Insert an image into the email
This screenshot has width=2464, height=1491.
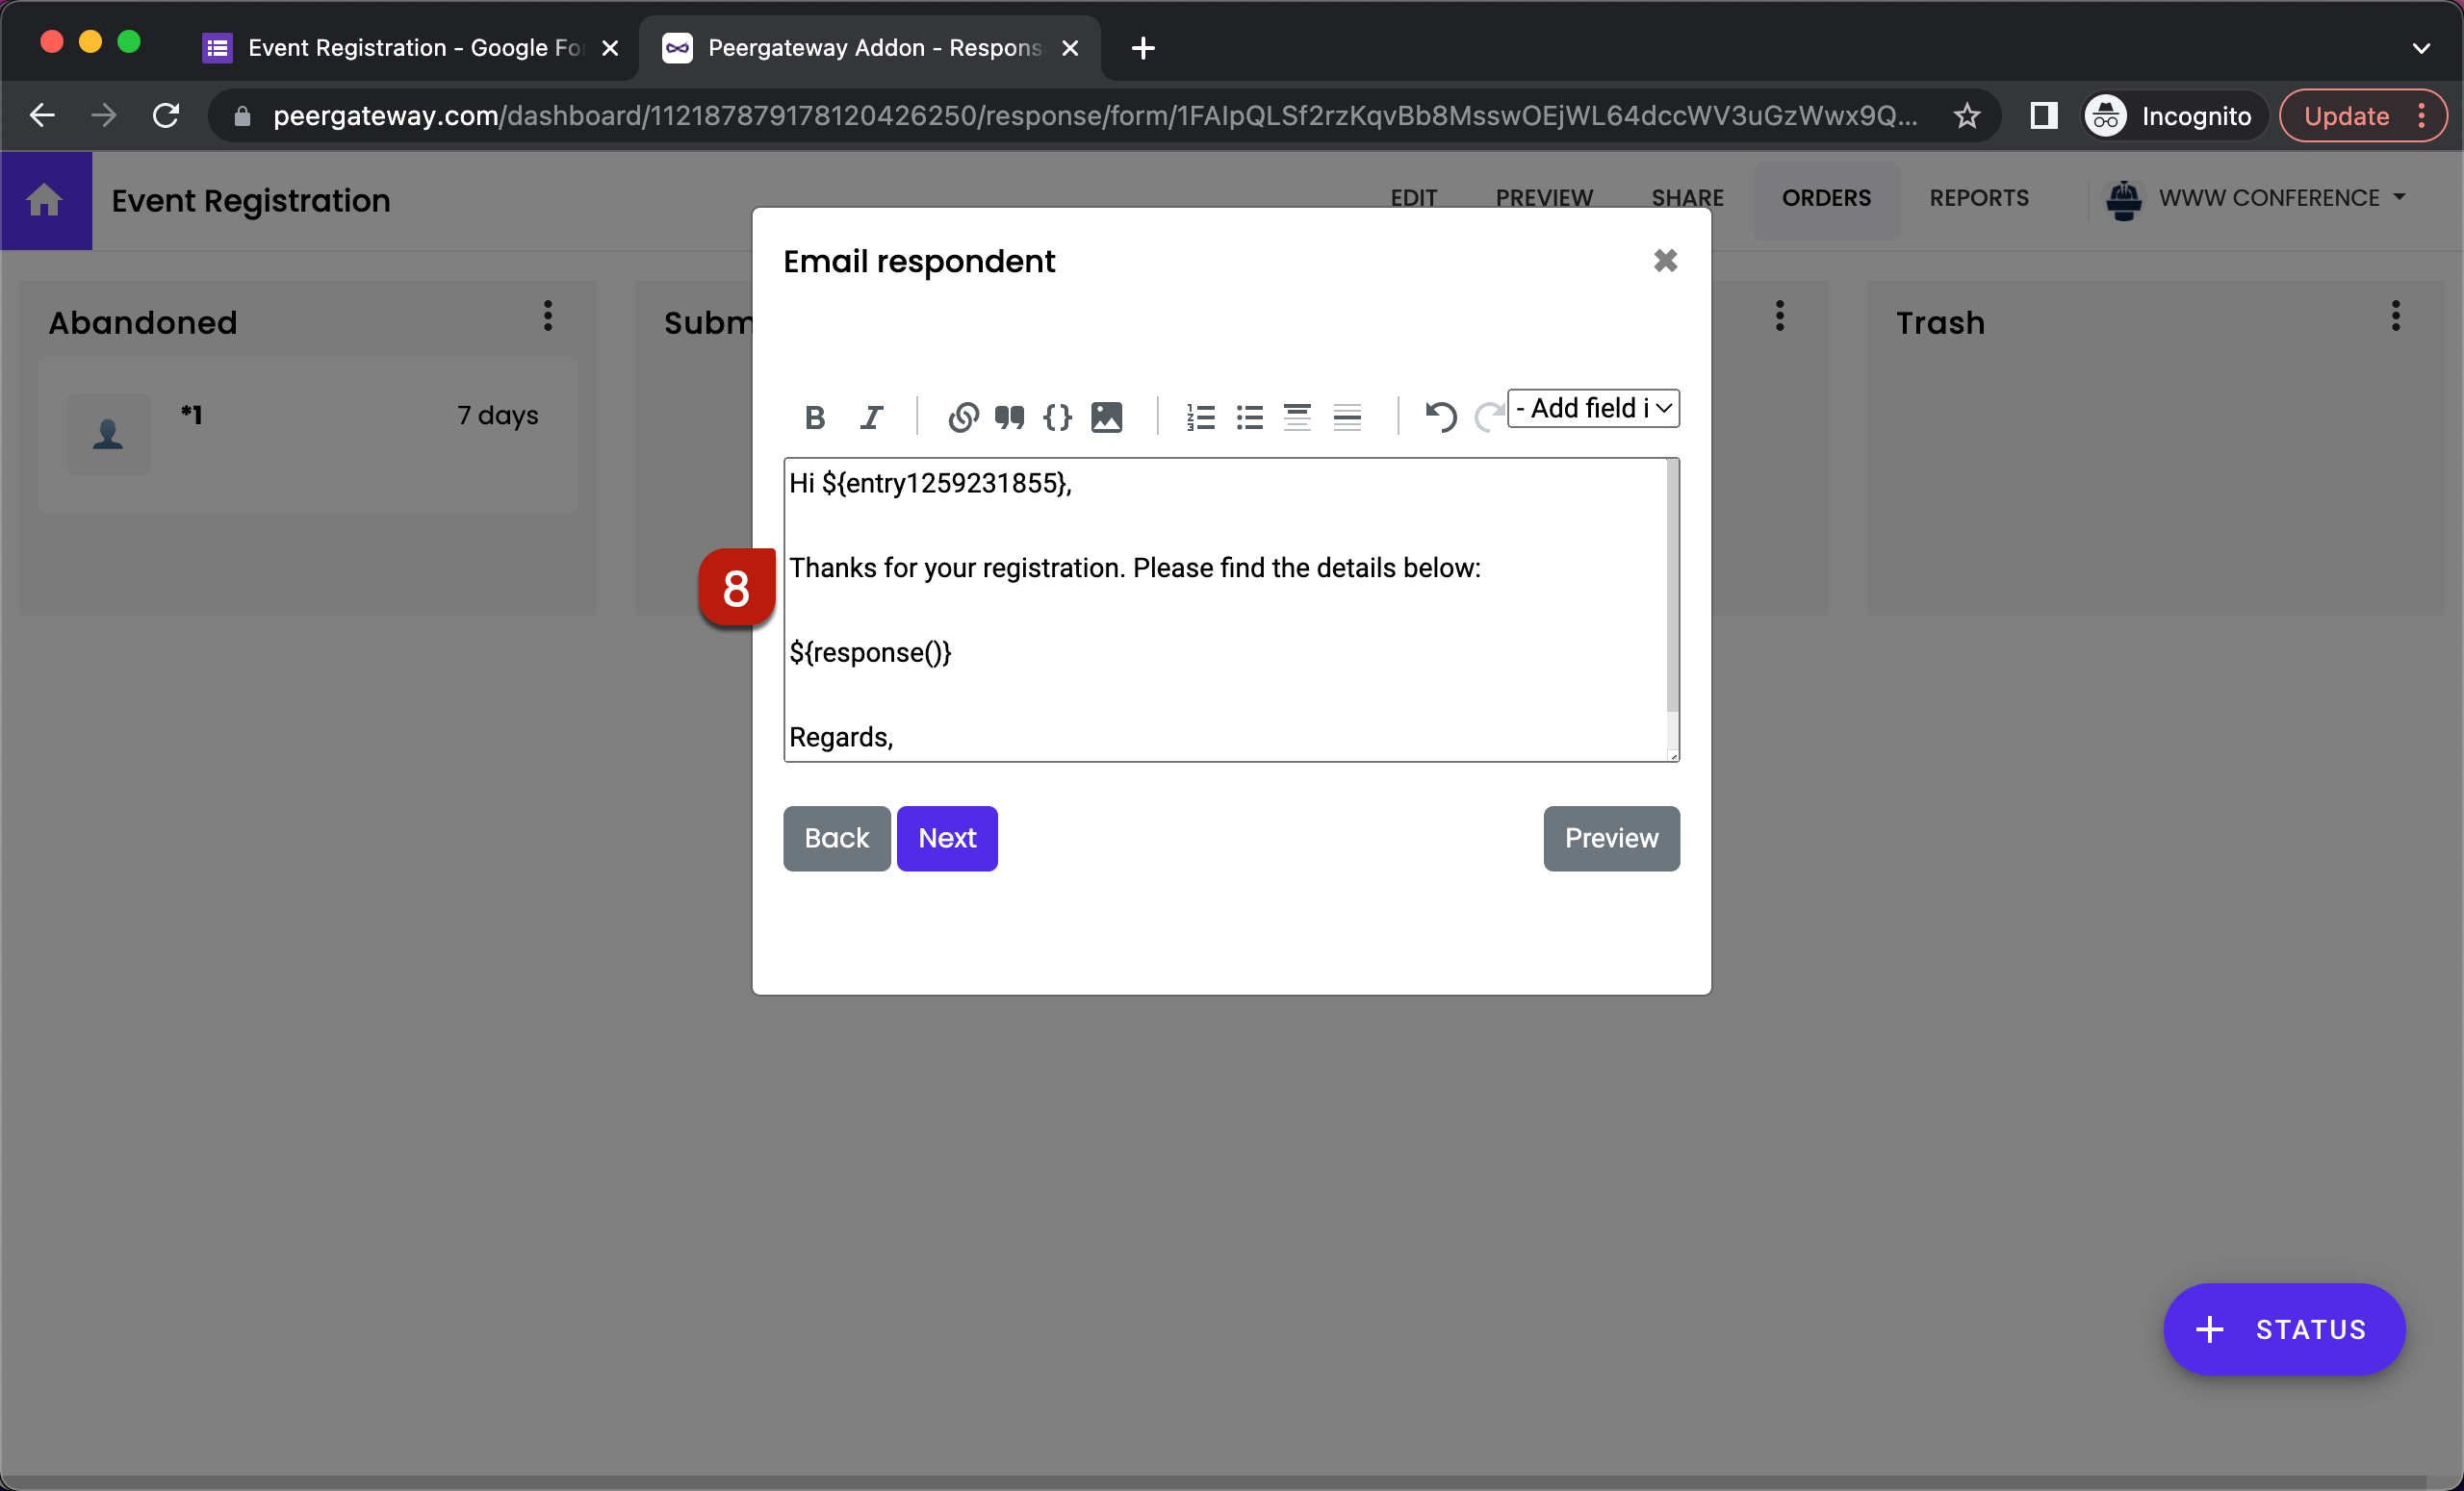(1105, 417)
